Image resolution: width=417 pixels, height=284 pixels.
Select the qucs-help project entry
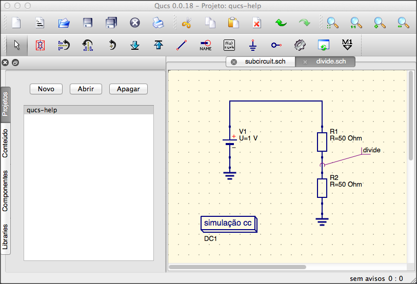(89, 110)
